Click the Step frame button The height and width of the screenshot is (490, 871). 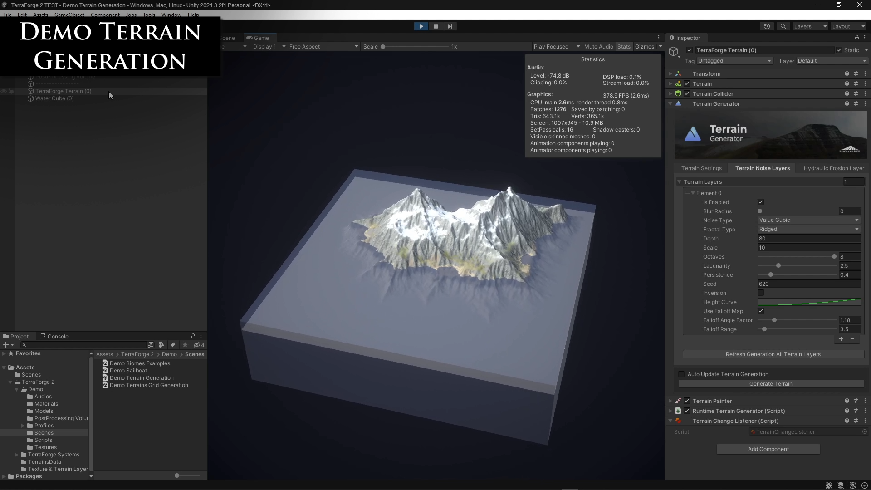tap(450, 26)
